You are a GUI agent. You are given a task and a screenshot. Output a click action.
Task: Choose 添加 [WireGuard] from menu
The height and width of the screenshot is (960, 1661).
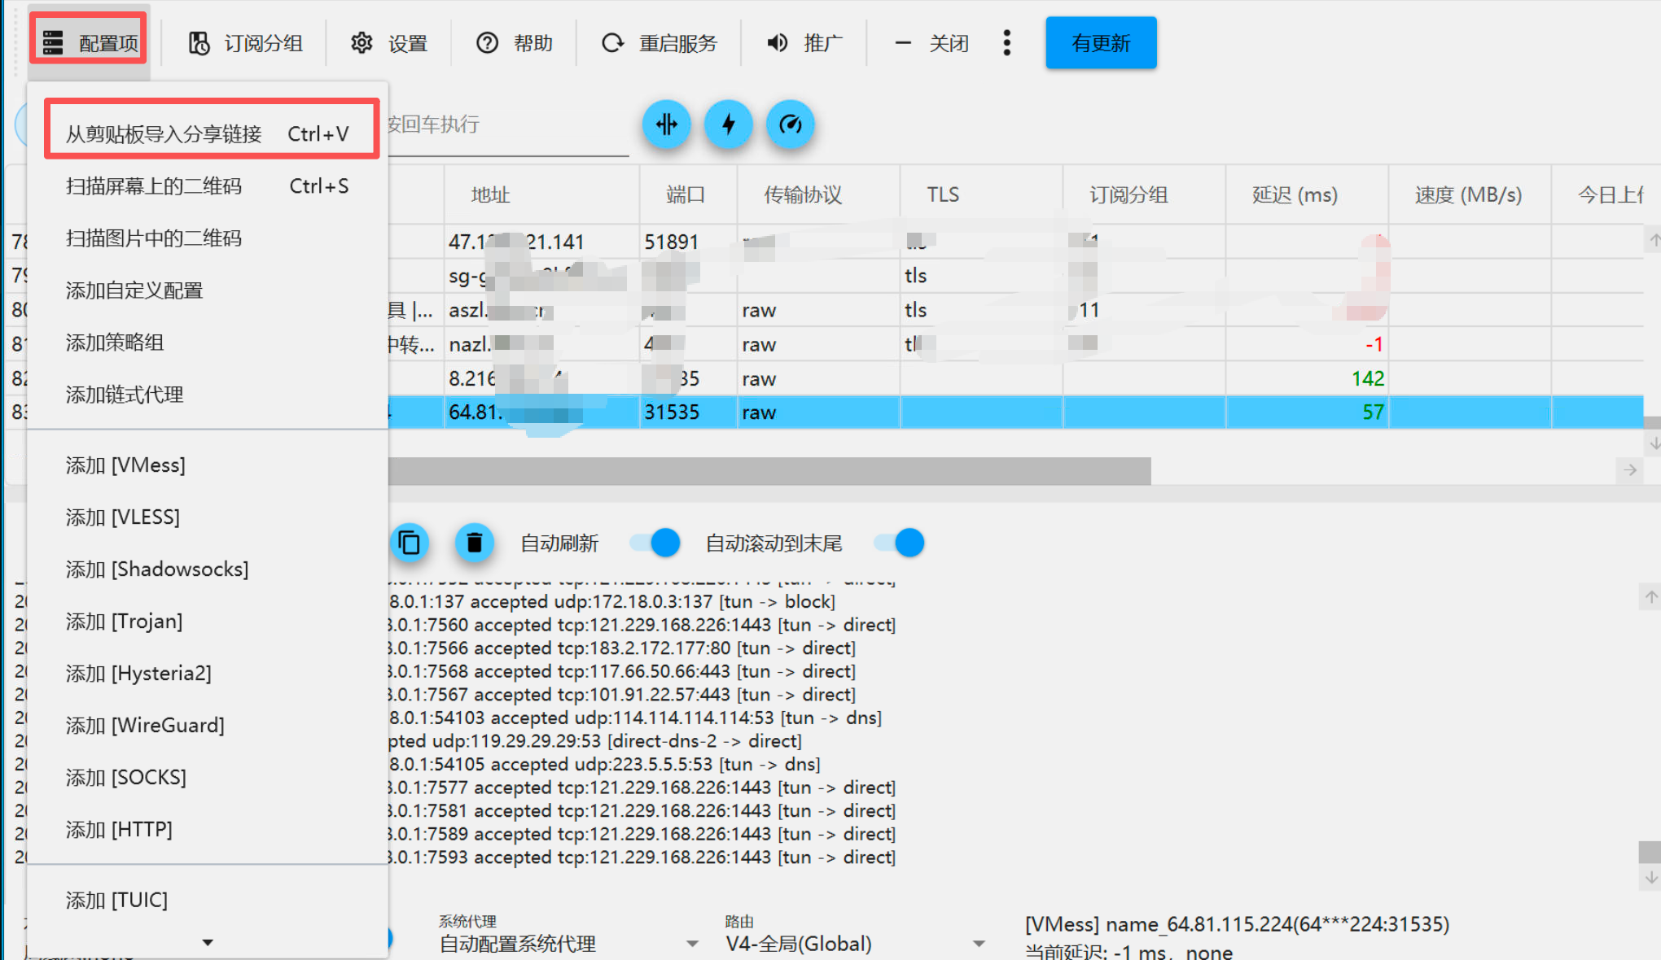(x=208, y=726)
